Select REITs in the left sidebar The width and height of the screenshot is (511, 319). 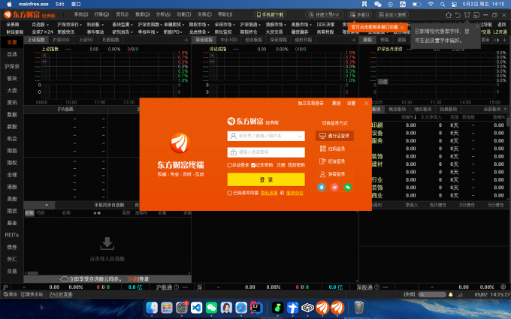[x=12, y=235]
